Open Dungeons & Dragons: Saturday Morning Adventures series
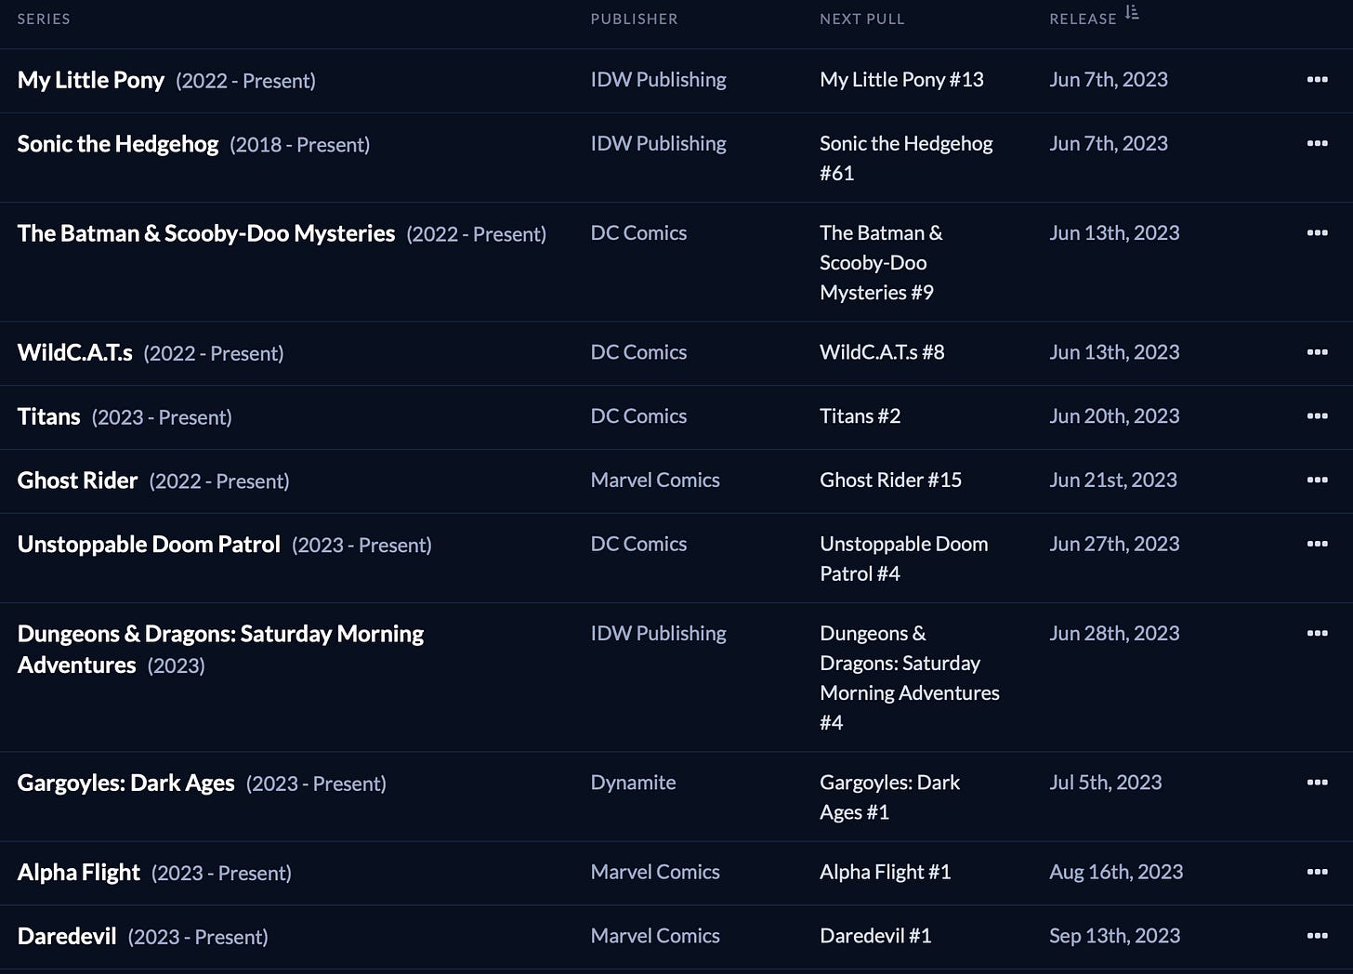This screenshot has width=1353, height=974. click(x=220, y=649)
